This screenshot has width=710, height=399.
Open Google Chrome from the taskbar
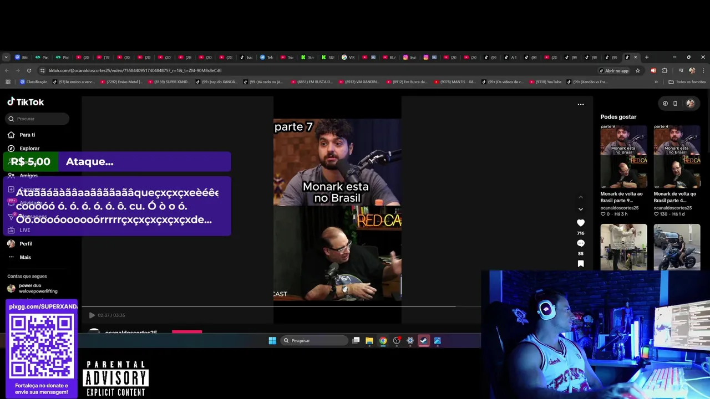pyautogui.click(x=383, y=341)
